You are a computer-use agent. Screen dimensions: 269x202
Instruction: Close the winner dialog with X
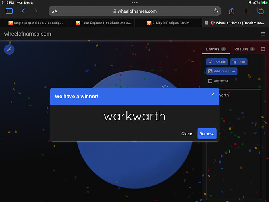point(213,94)
